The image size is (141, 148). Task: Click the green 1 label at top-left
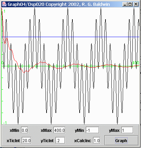click(x=4, y=11)
